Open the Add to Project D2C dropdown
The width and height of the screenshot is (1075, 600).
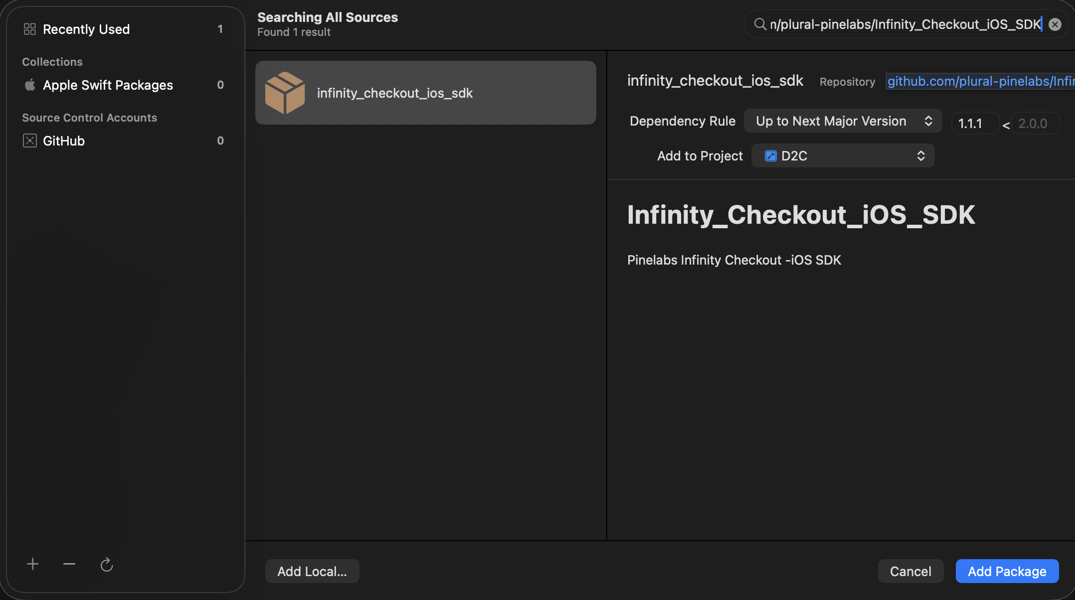coord(843,156)
